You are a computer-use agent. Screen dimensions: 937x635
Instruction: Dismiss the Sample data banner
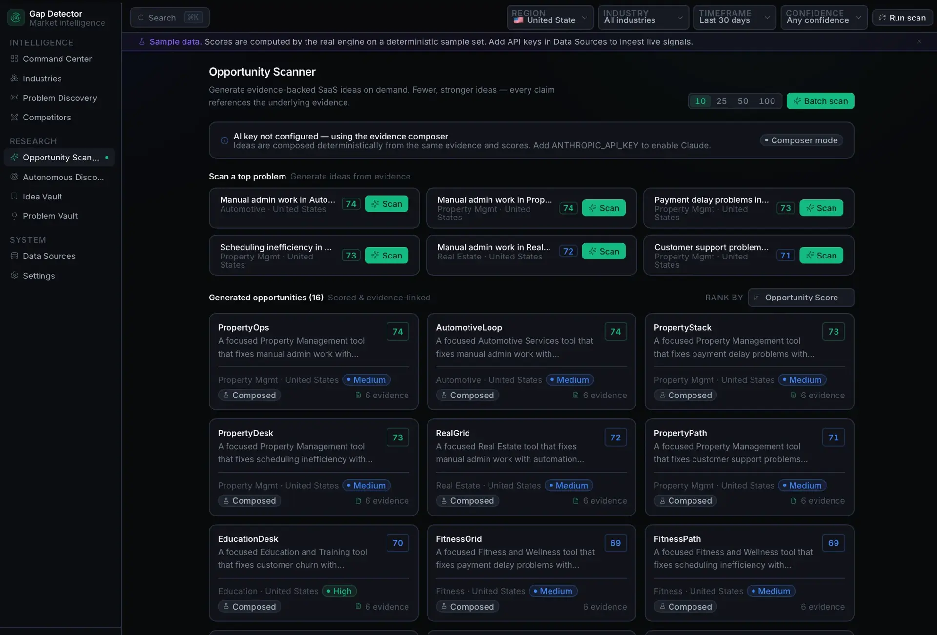click(919, 41)
